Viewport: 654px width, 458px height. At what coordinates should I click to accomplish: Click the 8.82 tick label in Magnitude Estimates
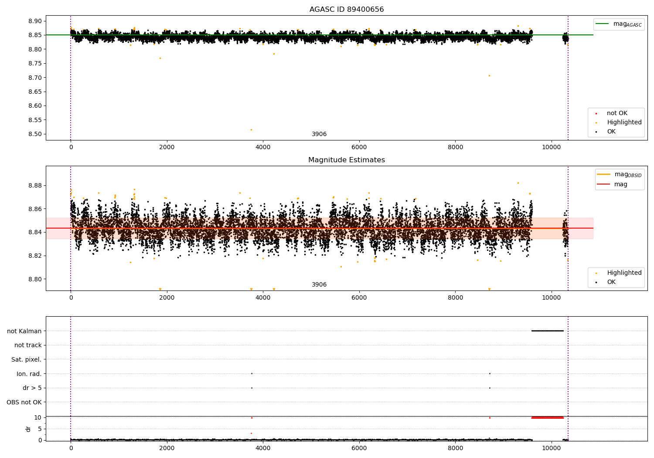(x=35, y=256)
